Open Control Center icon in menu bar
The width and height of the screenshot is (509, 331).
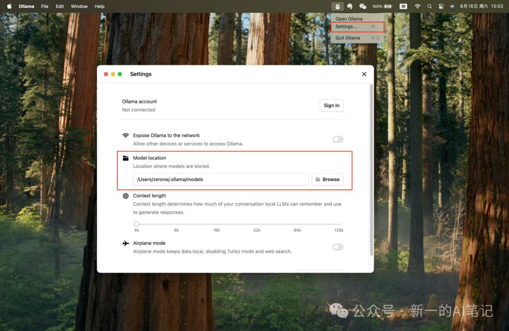tap(441, 6)
